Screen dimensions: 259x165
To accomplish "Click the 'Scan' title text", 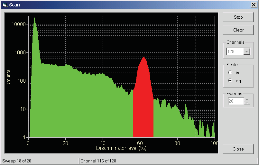I will coord(14,5).
